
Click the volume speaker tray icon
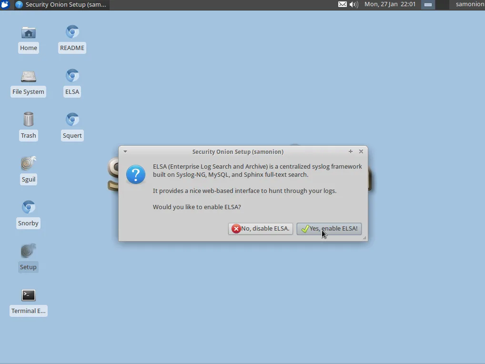[354, 4]
